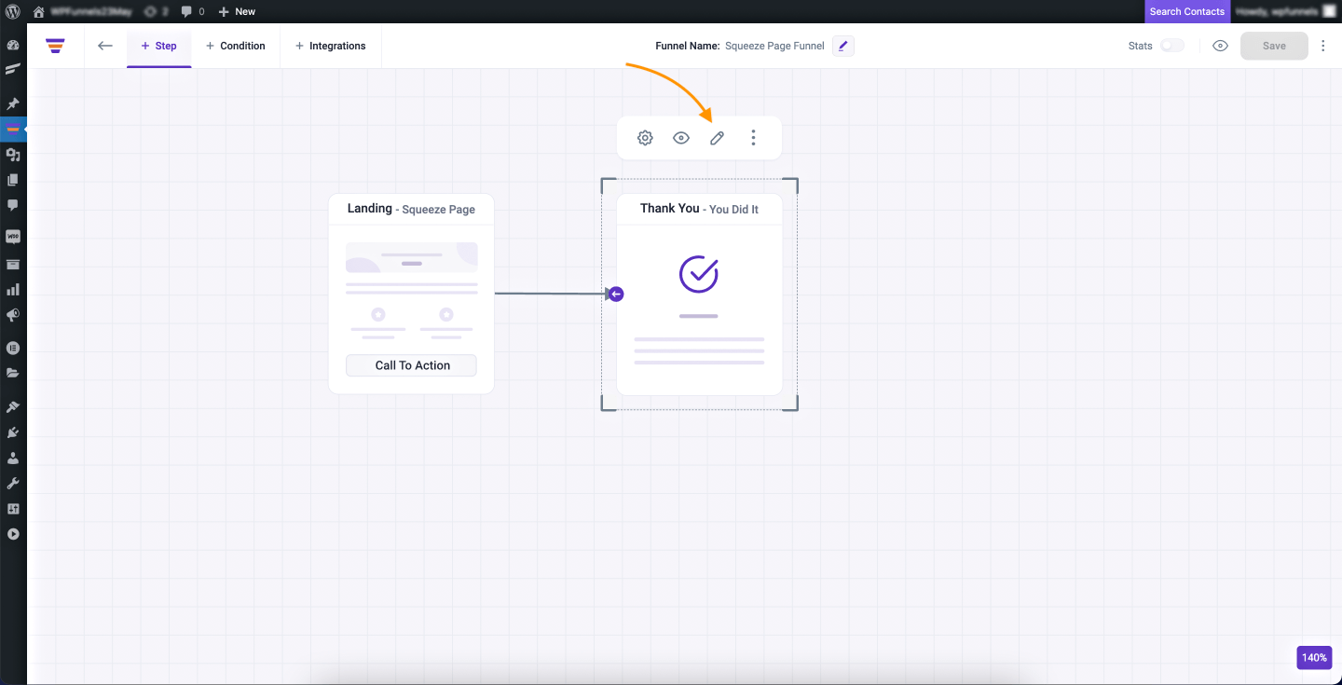The image size is (1342, 685).
Task: Open the WPFunnels funnel sidebar icon
Action: [13, 130]
